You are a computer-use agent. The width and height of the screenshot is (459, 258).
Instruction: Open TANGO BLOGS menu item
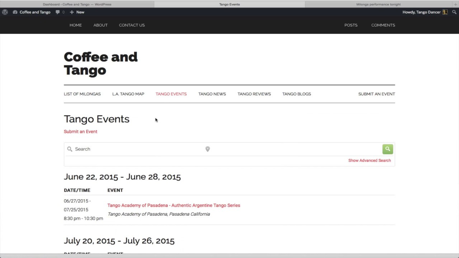point(297,94)
